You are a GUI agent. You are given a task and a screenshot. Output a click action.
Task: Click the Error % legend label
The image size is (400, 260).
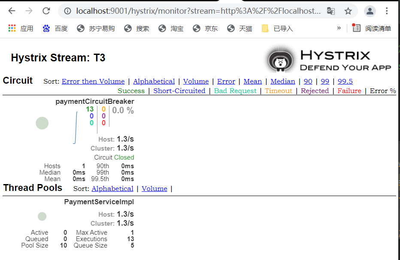pos(383,91)
